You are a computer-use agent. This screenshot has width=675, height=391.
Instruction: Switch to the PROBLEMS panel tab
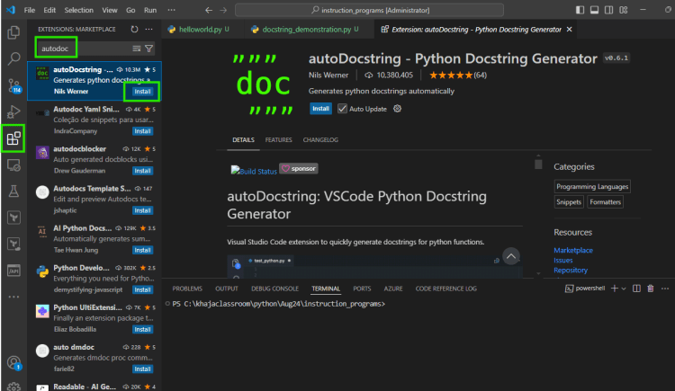[187, 289]
